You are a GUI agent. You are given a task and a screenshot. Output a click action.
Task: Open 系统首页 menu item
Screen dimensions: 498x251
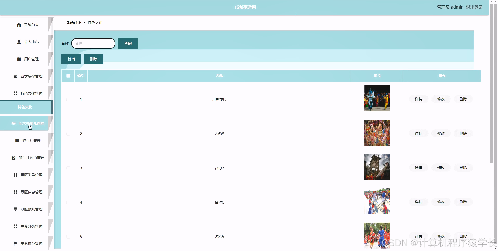[27, 25]
